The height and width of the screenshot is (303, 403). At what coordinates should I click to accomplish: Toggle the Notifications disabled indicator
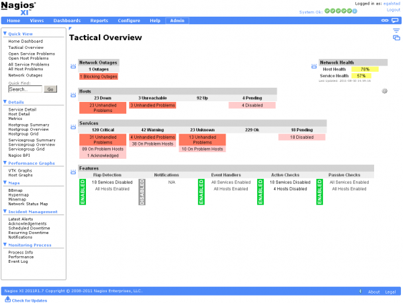(x=142, y=191)
